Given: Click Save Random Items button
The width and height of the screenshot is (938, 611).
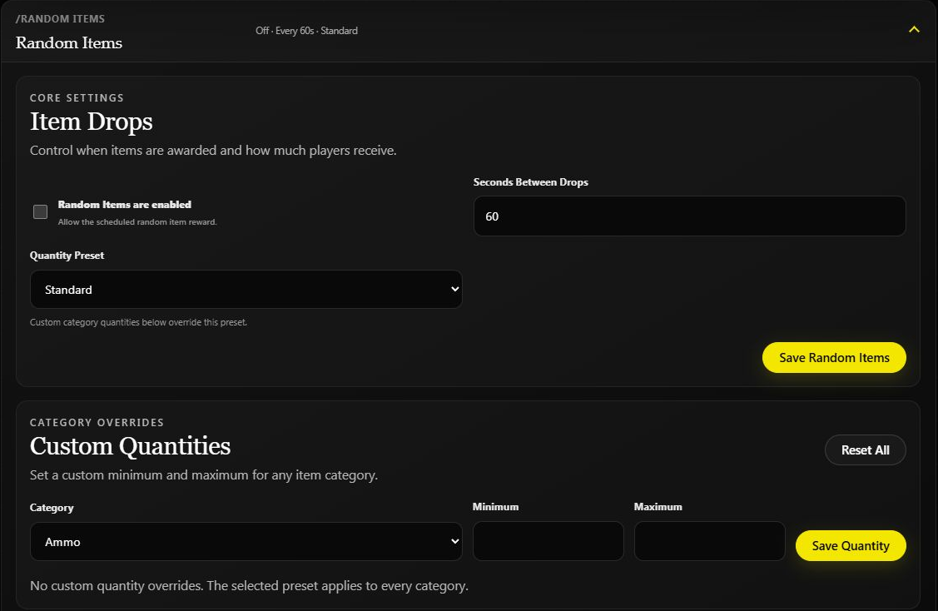Looking at the screenshot, I should pyautogui.click(x=834, y=358).
